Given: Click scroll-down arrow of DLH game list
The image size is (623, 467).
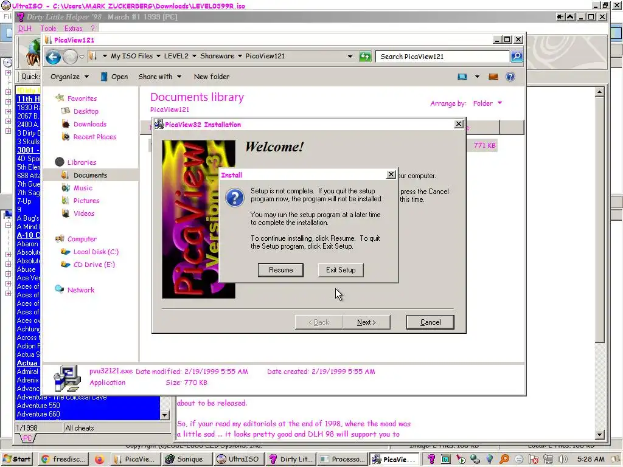Looking at the screenshot, I should [x=164, y=415].
